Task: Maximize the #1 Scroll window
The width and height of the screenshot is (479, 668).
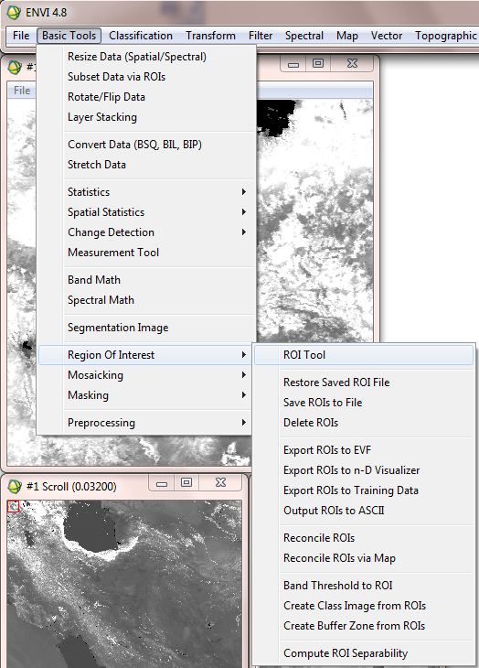Action: (x=186, y=482)
